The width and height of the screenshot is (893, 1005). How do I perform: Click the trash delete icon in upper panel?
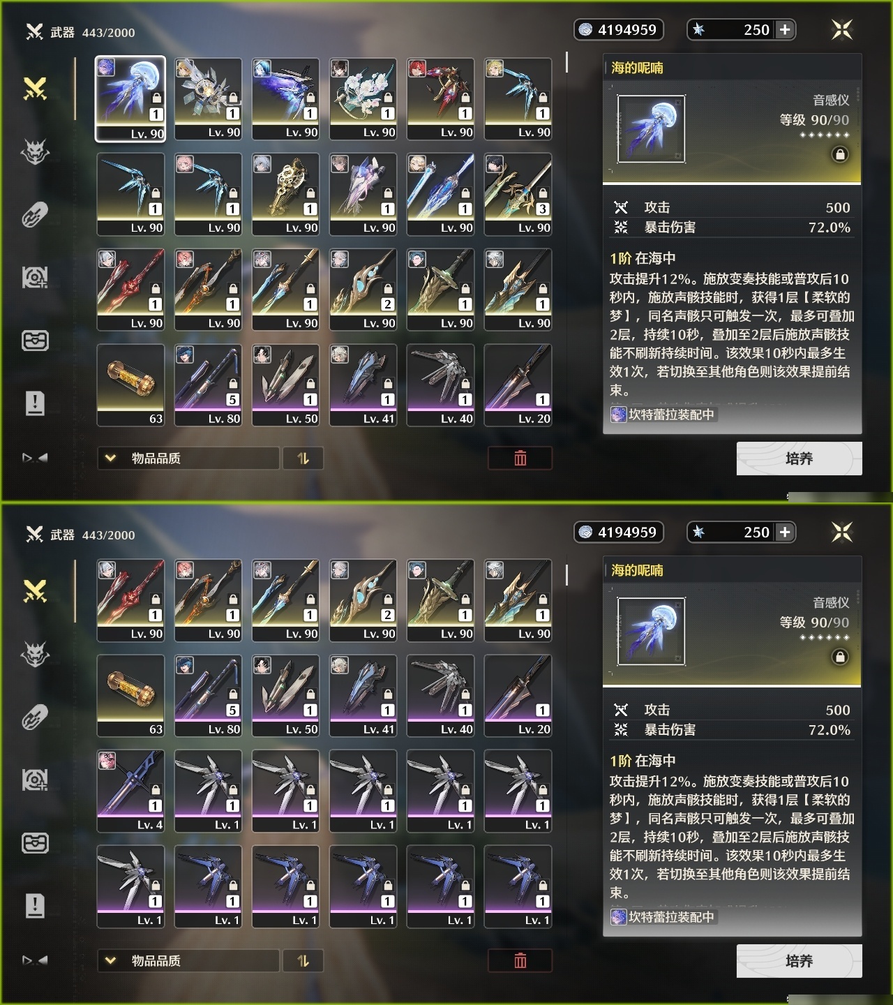click(x=520, y=459)
